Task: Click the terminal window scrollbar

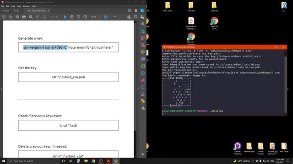Action: click(286, 82)
